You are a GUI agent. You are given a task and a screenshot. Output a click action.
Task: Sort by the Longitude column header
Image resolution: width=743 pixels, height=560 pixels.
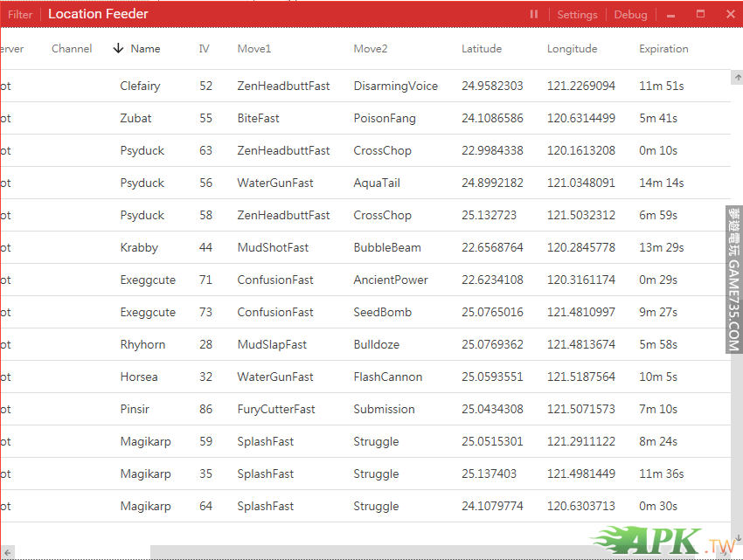572,49
